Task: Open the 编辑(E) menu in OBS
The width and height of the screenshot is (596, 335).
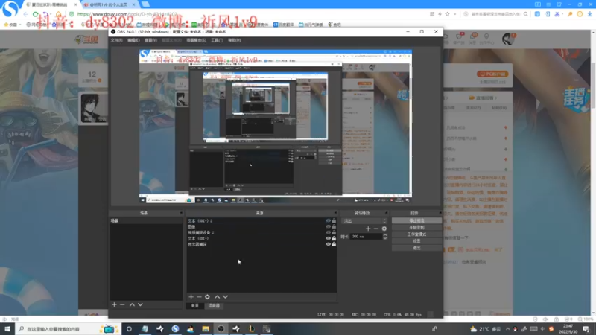Action: (x=133, y=40)
